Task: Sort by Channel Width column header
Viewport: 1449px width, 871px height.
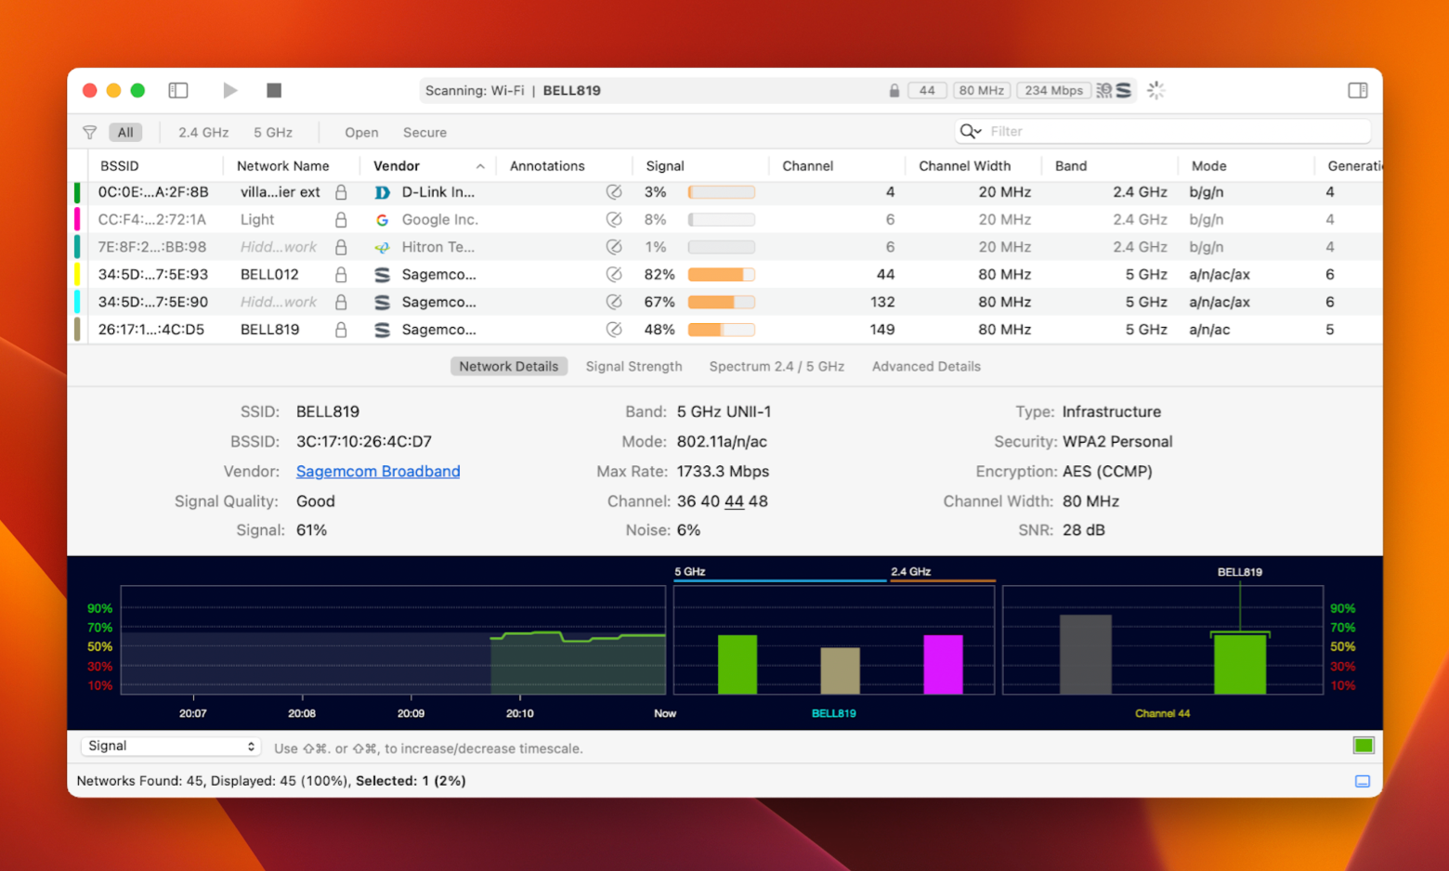Action: click(x=964, y=166)
